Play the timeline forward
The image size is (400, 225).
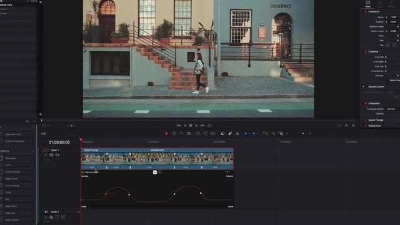point(196,126)
